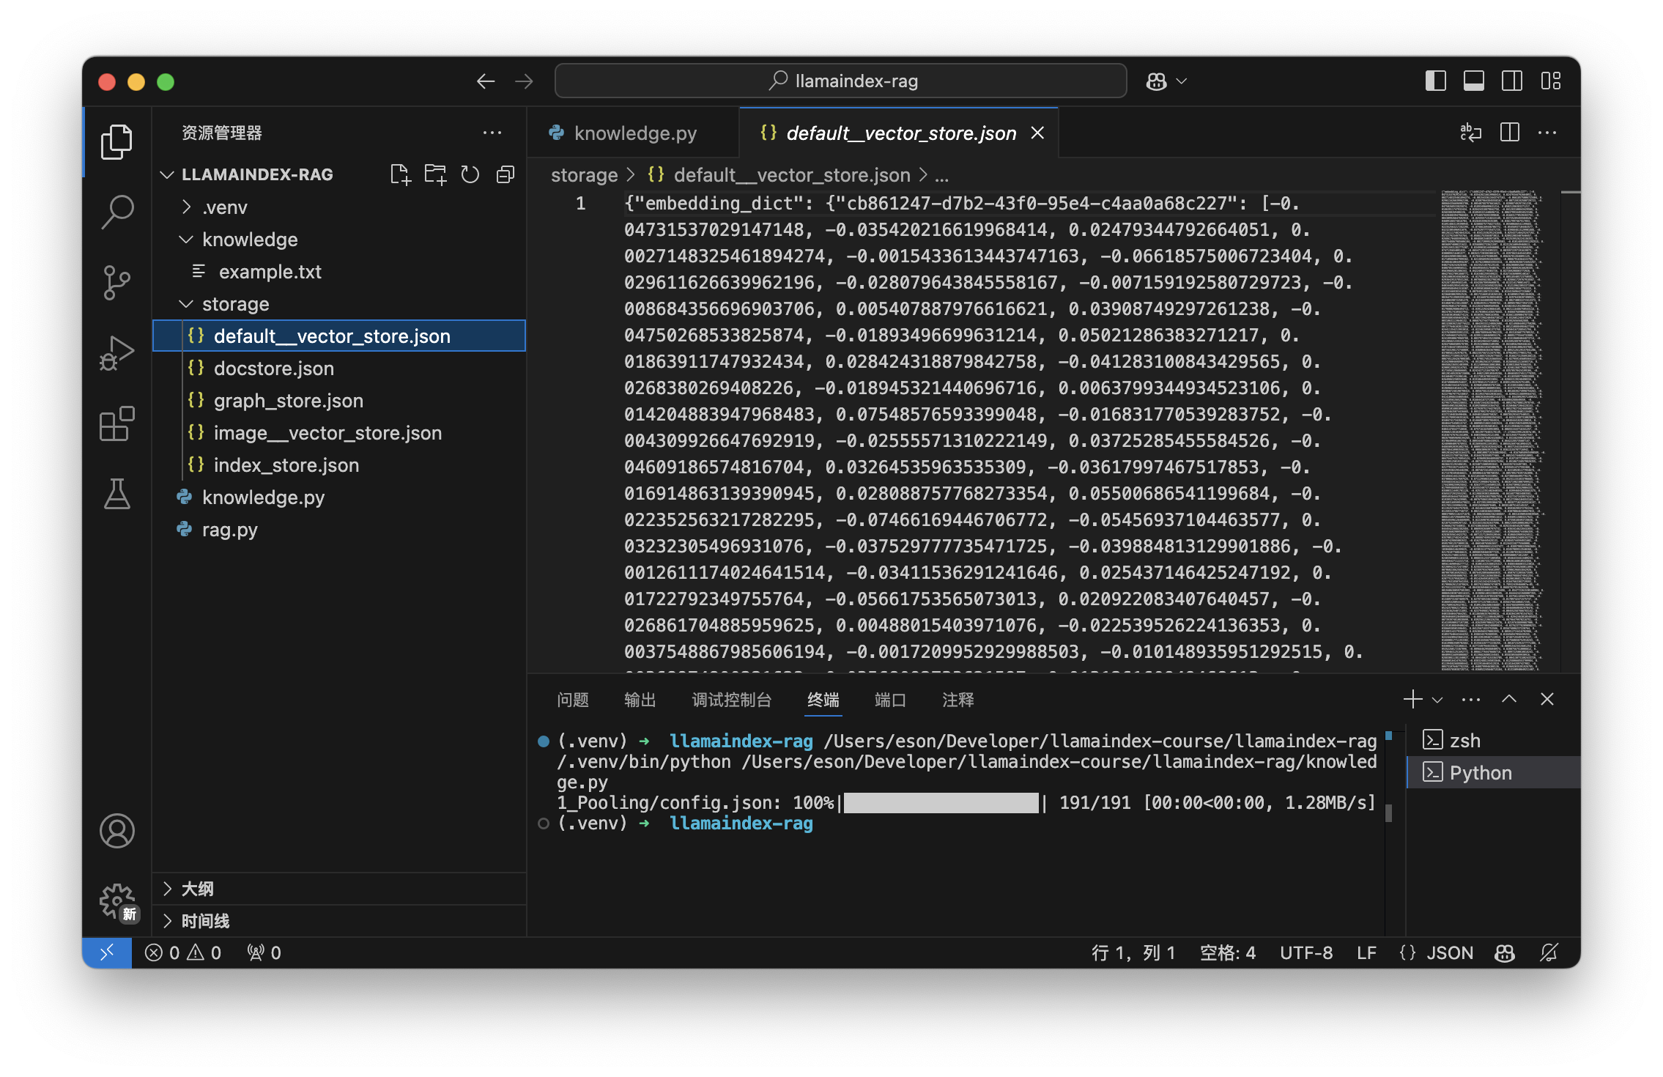The image size is (1663, 1077).
Task: Open the new terminal profile dropdown arrow
Action: point(1437,700)
